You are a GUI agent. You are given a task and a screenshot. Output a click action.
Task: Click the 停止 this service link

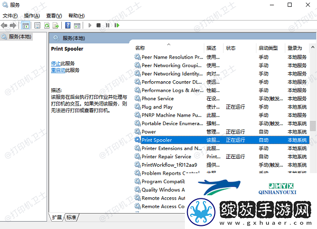[x=55, y=63]
